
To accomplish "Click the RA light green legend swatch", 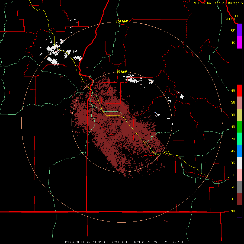I will coord(239,139).
